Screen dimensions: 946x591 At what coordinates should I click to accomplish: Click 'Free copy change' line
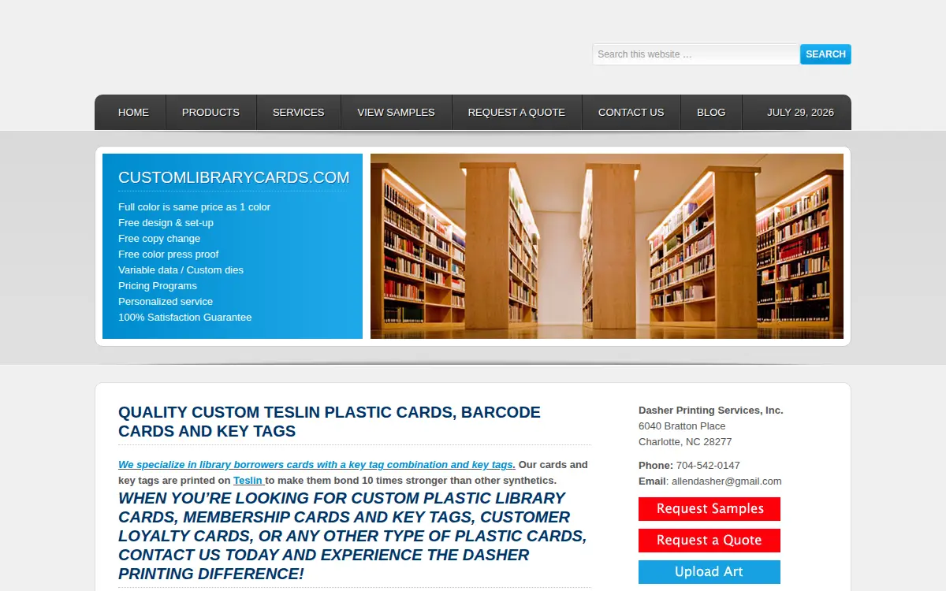tap(159, 239)
